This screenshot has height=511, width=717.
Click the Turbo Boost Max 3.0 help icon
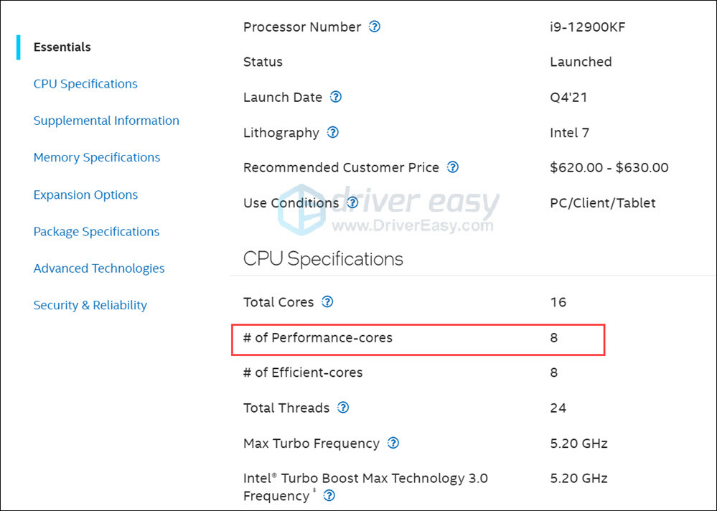pos(329,496)
